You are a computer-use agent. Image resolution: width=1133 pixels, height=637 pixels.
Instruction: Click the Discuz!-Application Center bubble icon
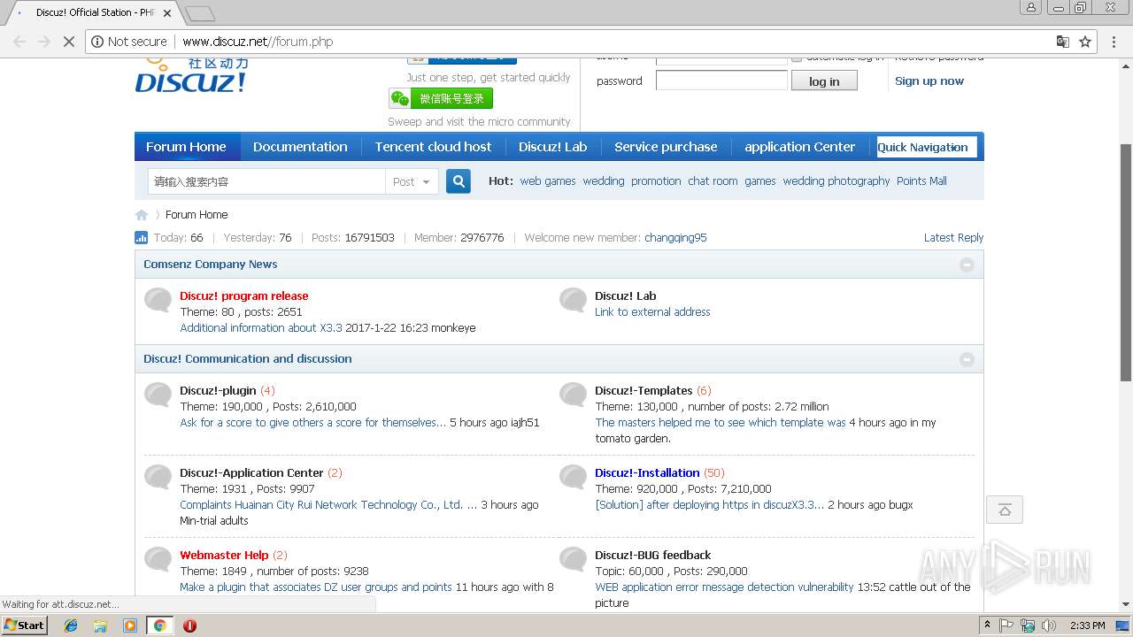coord(158,477)
